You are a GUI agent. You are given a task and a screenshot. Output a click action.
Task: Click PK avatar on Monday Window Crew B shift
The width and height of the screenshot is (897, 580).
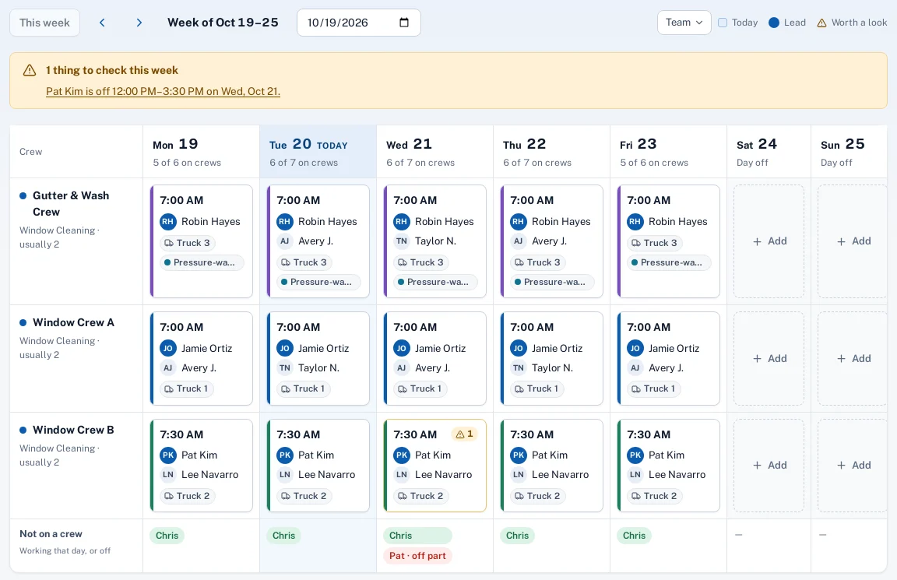coord(167,455)
